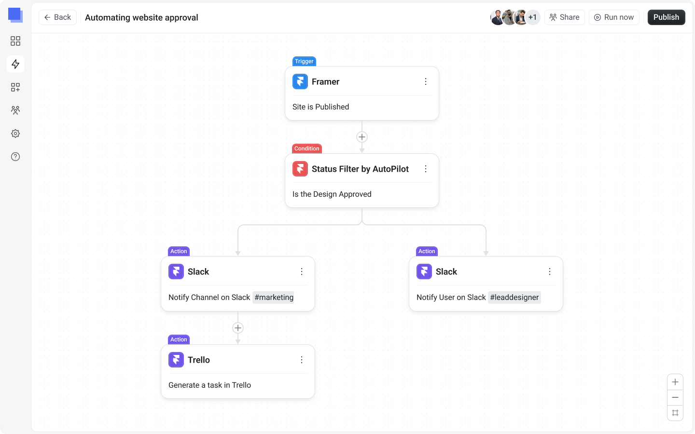This screenshot has height=434, width=695.
Task: Open the Status Filter condition options menu
Action: [x=426, y=169]
